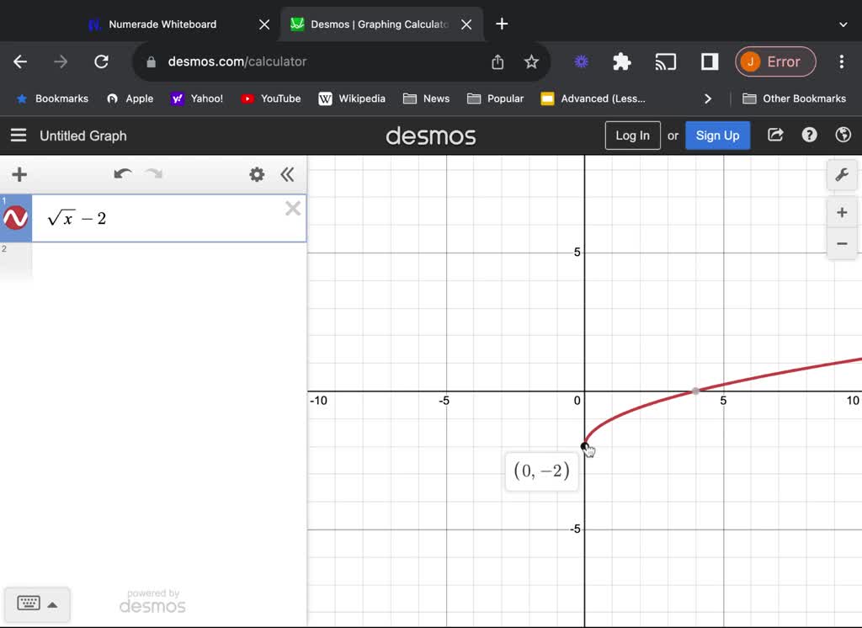This screenshot has height=628, width=862.
Task: Delete the sqrt(x)-2 expression
Action: [293, 209]
